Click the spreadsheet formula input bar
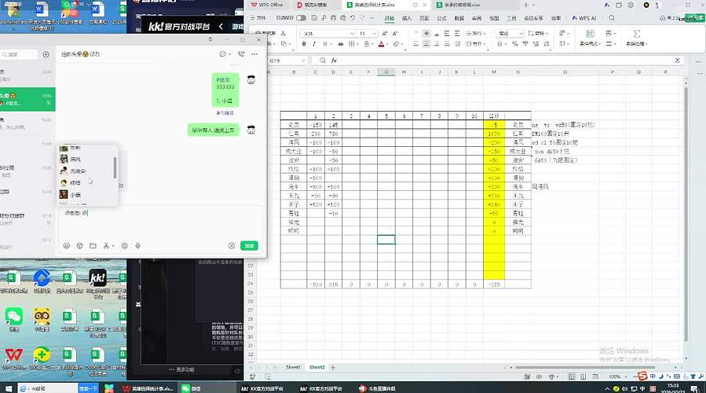The height and width of the screenshot is (393, 706). pyautogui.click(x=504, y=61)
